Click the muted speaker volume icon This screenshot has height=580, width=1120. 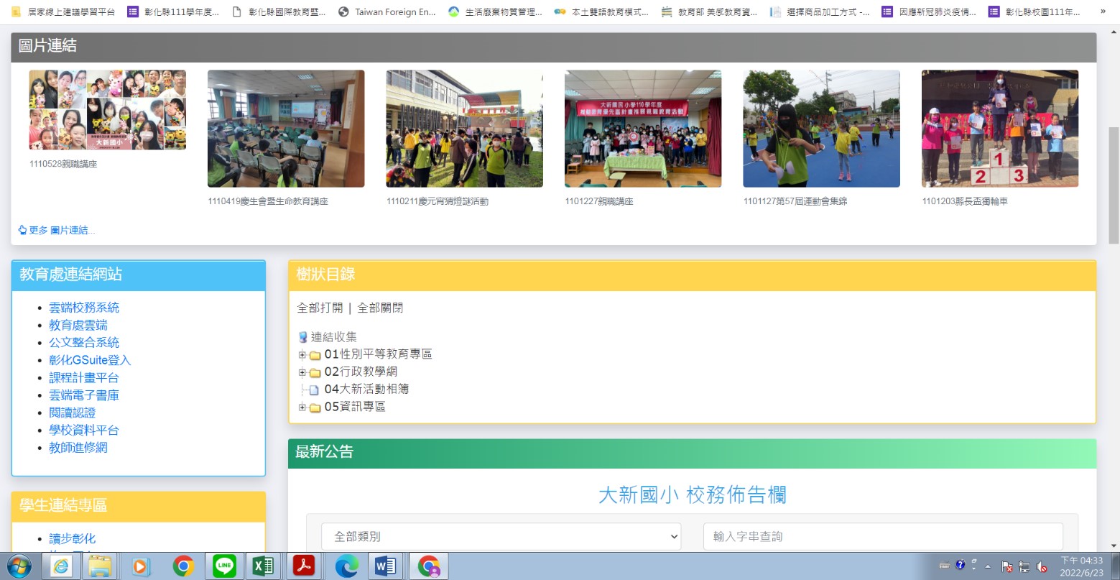pos(1041,566)
